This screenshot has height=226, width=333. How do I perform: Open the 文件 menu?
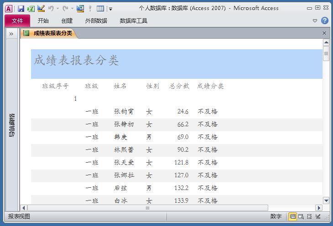click(17, 21)
